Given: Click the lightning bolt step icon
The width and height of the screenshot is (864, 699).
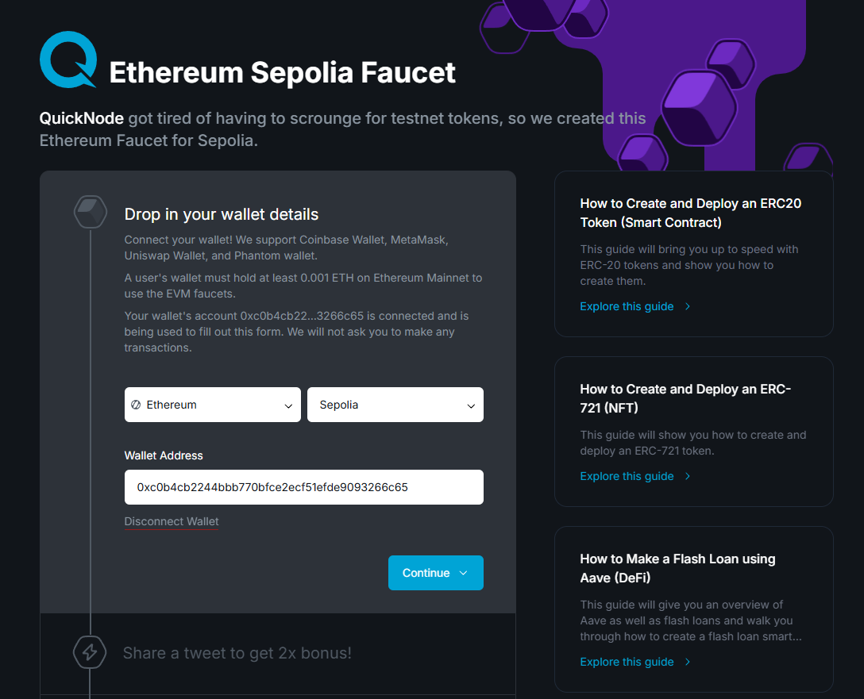Looking at the screenshot, I should (x=90, y=652).
